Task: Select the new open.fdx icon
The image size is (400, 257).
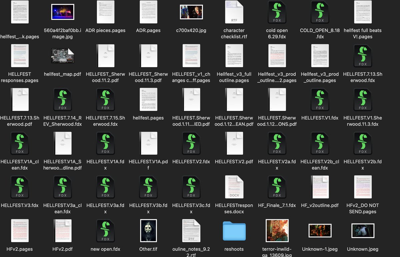Action: (106, 231)
